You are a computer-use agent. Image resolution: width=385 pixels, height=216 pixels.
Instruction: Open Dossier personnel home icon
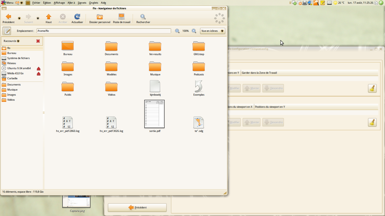coord(100,17)
